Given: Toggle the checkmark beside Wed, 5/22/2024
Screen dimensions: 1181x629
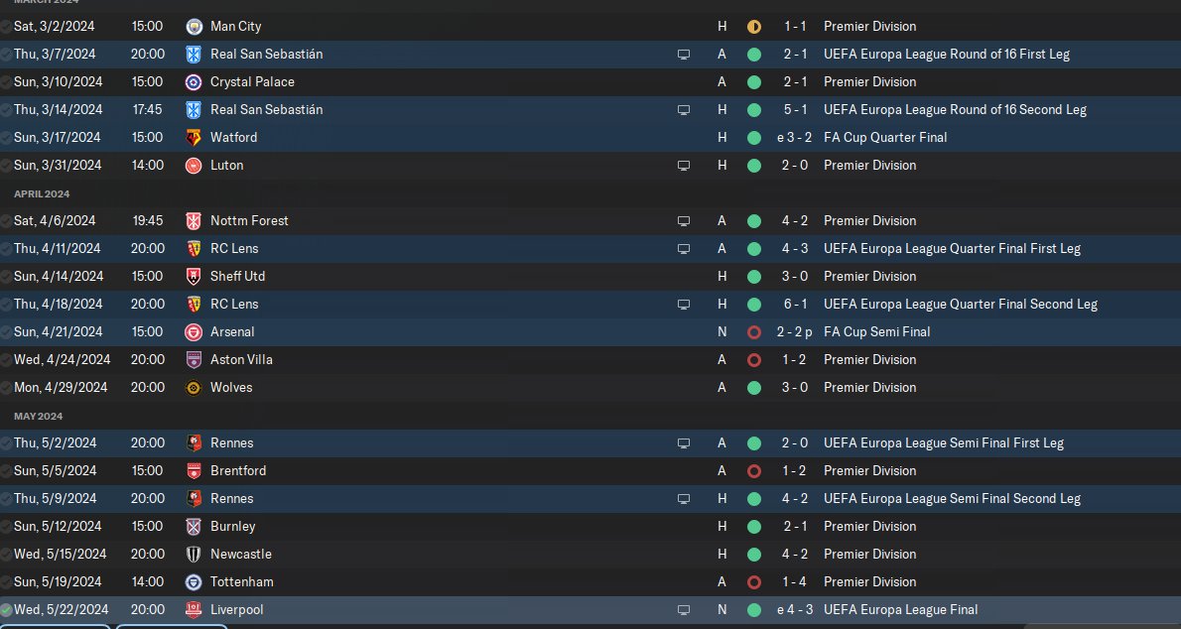Looking at the screenshot, I should 6,610.
